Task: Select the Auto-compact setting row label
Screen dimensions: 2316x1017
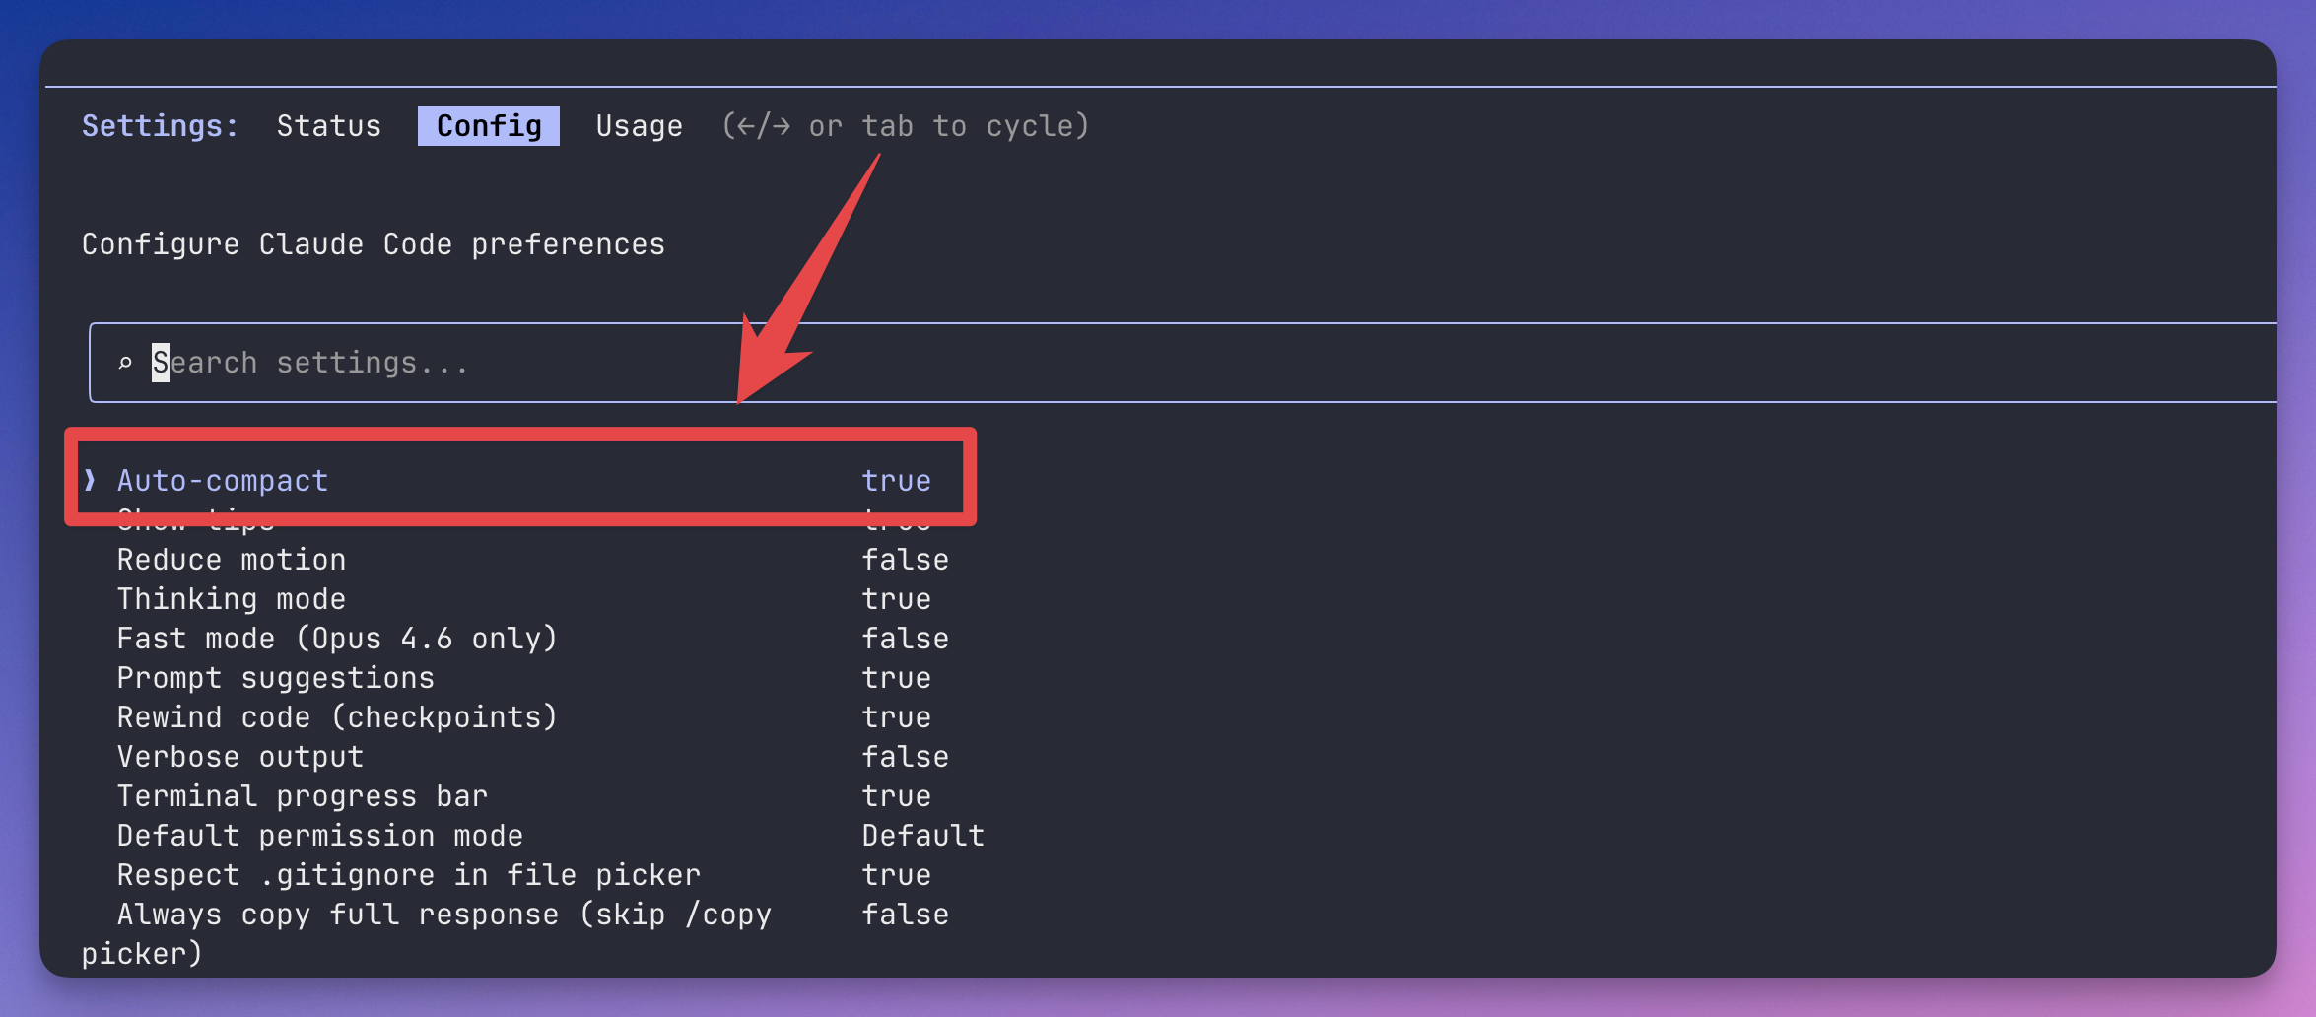Action: coord(223,481)
